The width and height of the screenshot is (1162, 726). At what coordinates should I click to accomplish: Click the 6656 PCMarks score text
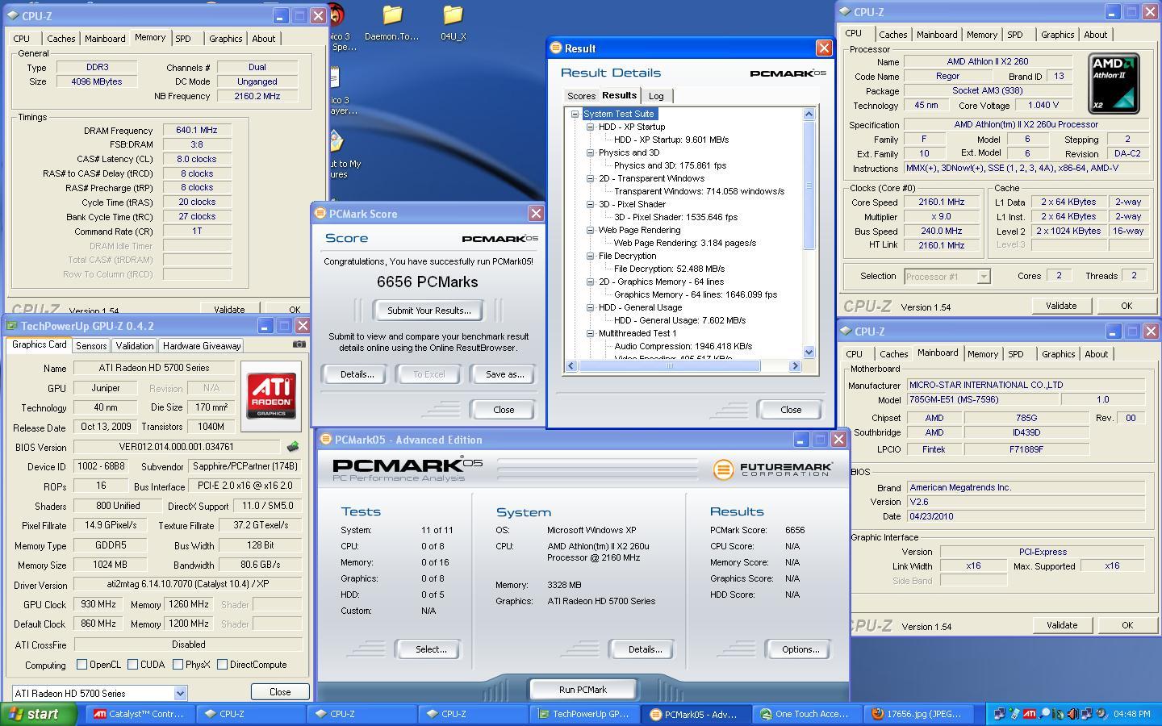click(427, 282)
